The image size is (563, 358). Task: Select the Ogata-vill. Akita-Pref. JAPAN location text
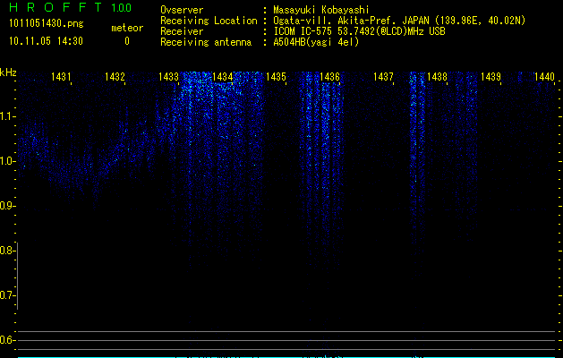pos(399,21)
